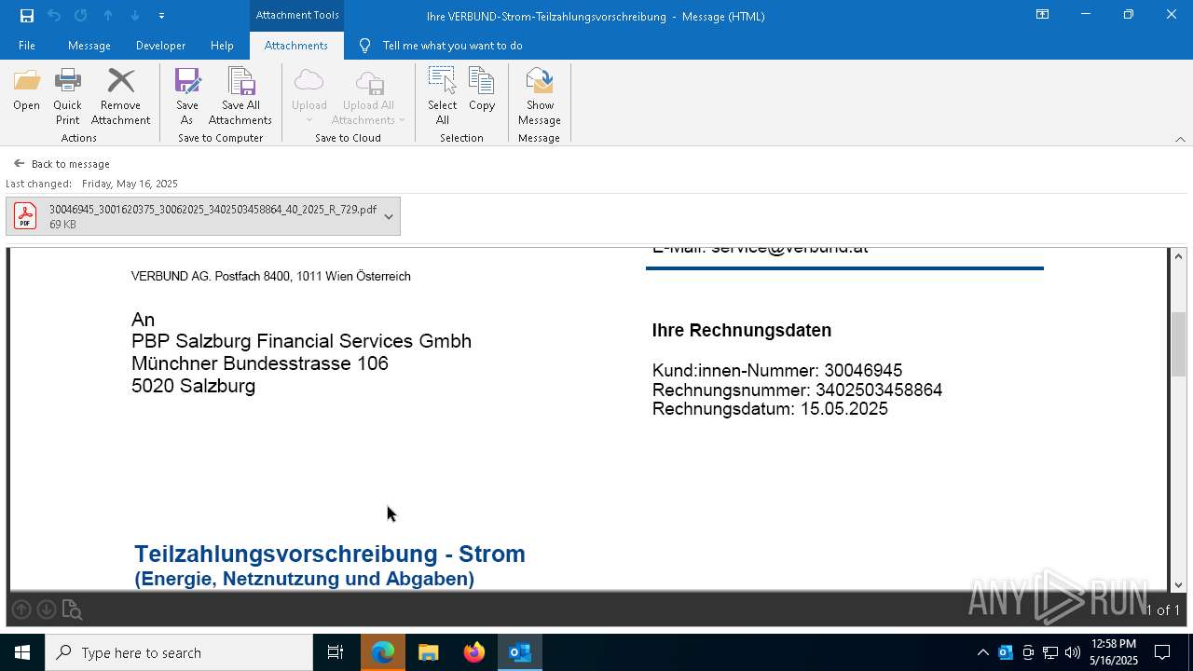1193x671 pixels.
Task: Click the 'Rechnungsdatum: 15.05.2025' line
Action: [770, 409]
